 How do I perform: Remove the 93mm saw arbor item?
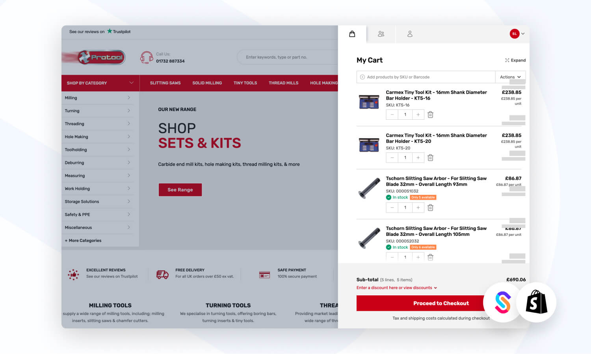(x=431, y=208)
